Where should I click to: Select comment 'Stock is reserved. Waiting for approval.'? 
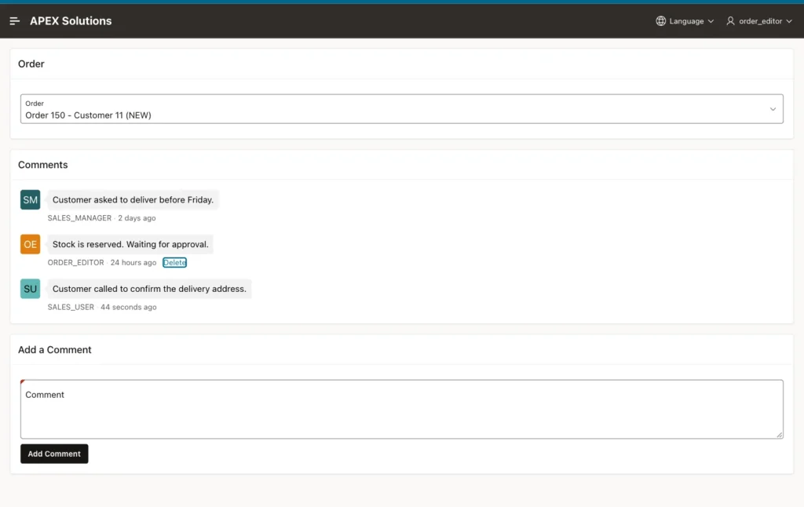click(130, 245)
